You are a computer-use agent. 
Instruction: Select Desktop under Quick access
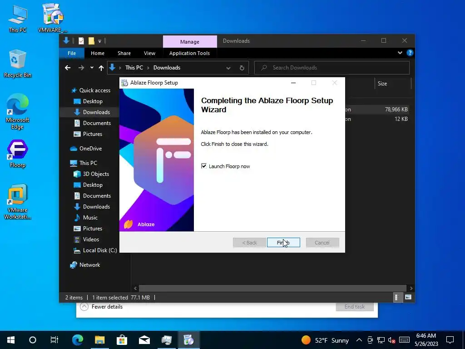coord(93,101)
